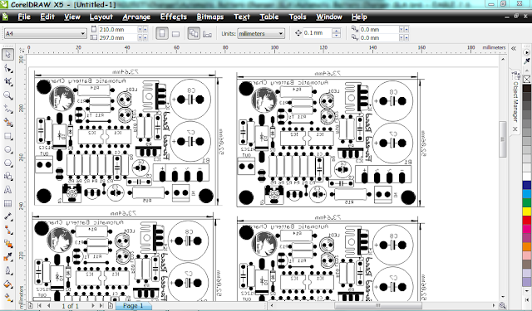The width and height of the screenshot is (532, 311).
Task: Click the No Color swatch in palette
Action: pos(526,79)
